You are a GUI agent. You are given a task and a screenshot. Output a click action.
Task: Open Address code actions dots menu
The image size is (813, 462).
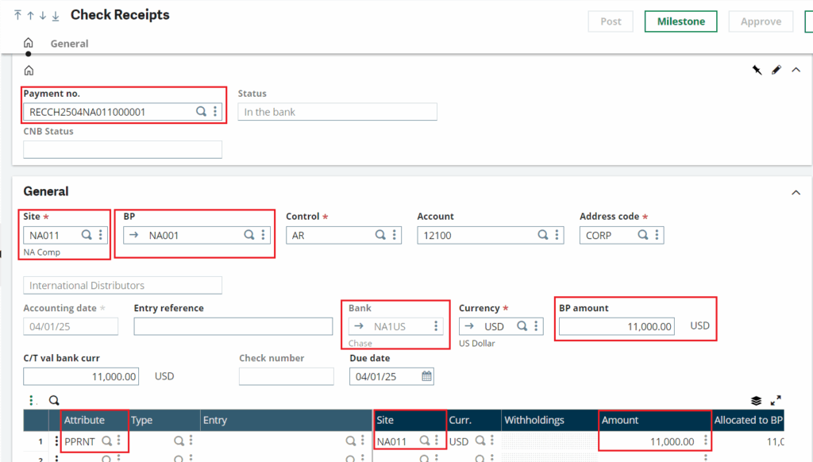[x=657, y=235]
